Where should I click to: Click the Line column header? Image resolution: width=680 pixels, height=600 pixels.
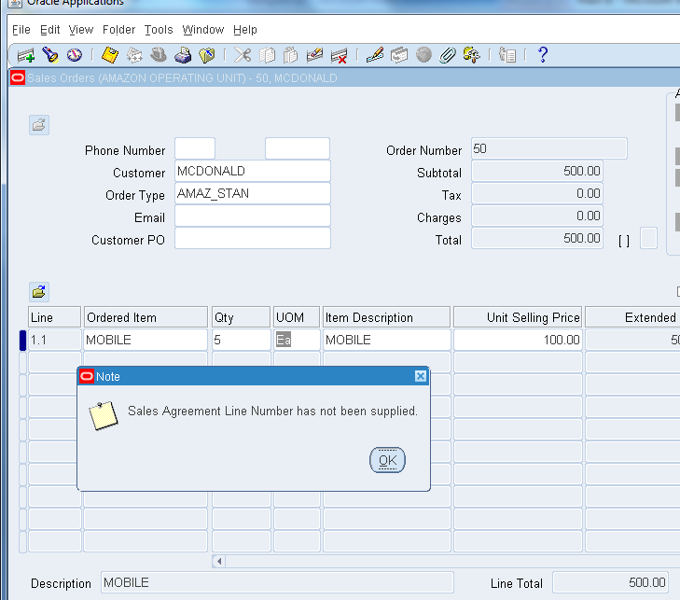point(55,317)
